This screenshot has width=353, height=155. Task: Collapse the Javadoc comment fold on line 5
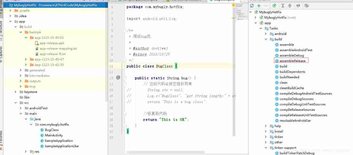125,30
